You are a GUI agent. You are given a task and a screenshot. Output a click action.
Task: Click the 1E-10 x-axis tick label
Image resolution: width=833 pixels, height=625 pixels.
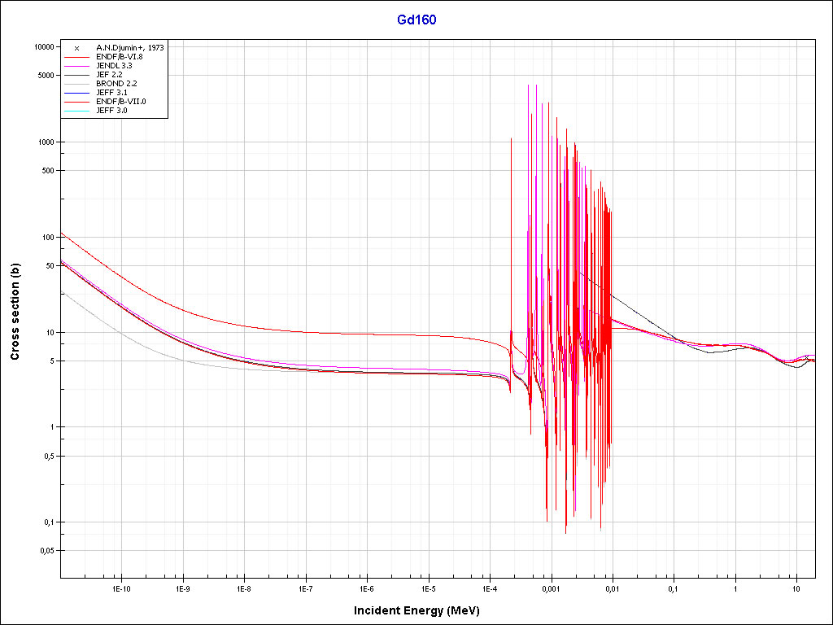(x=121, y=587)
